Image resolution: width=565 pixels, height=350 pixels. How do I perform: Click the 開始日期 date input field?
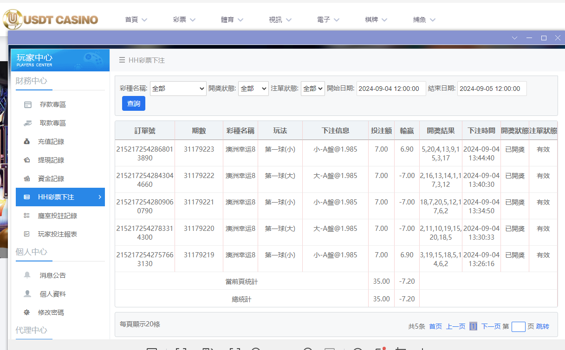(390, 88)
